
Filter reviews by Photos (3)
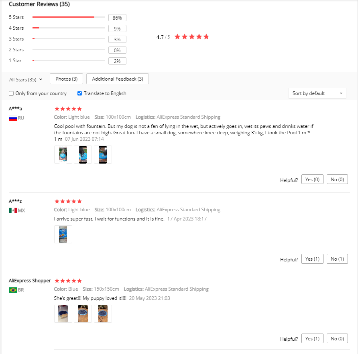[x=67, y=79]
